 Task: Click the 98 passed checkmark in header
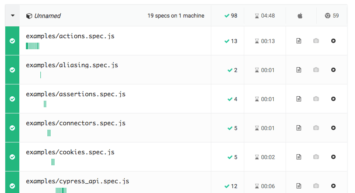(227, 16)
